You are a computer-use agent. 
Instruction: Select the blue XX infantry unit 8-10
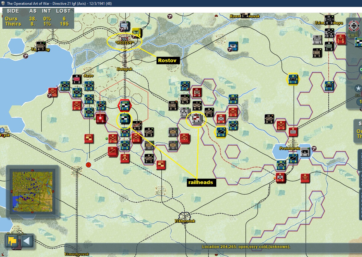(x=77, y=92)
